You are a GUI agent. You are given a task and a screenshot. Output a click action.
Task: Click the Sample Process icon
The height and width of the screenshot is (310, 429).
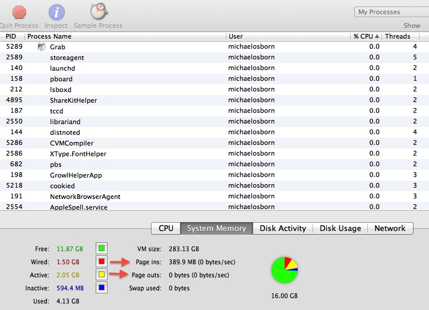[99, 11]
